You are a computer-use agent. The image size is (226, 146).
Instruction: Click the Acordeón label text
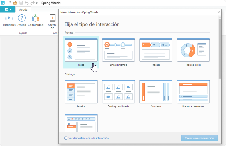pyautogui.click(x=156, y=107)
